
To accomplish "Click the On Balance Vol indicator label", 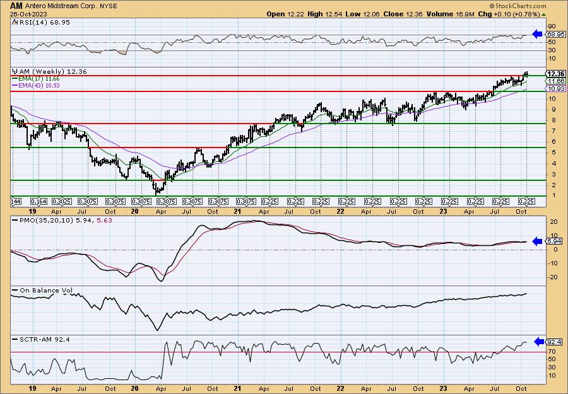I will pos(46,291).
